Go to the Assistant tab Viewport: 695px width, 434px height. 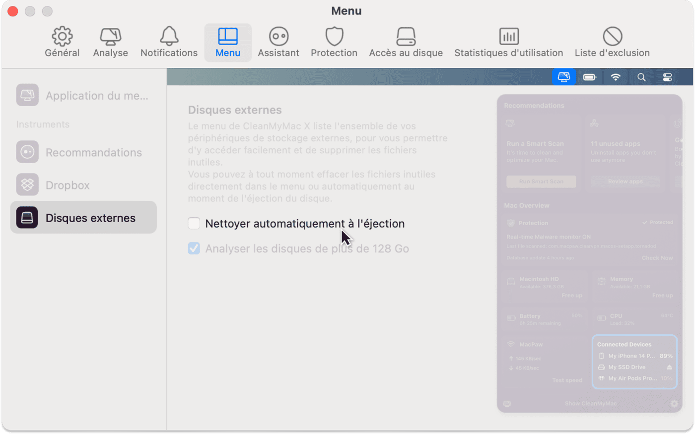(x=278, y=43)
